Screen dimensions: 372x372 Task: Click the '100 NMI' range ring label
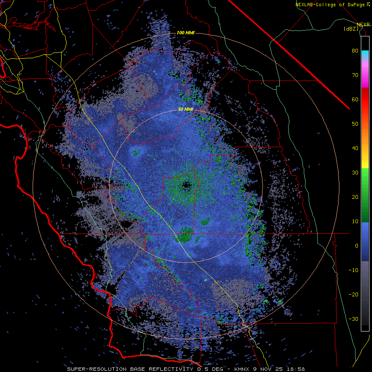(186, 33)
